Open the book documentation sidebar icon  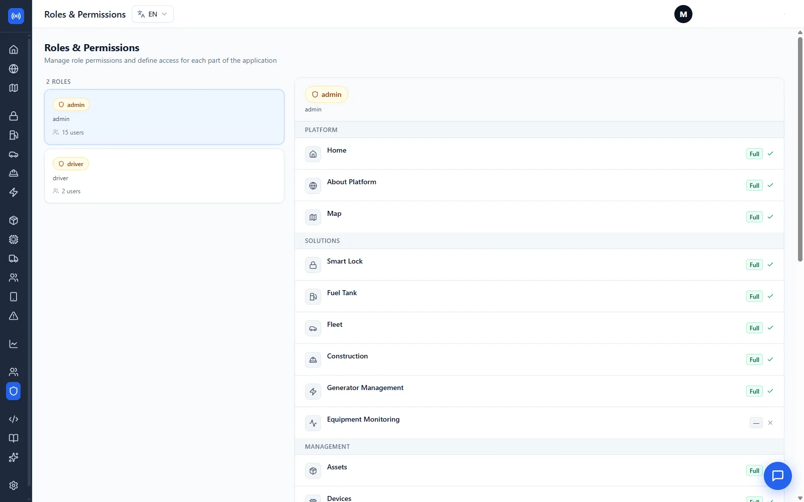pos(14,438)
